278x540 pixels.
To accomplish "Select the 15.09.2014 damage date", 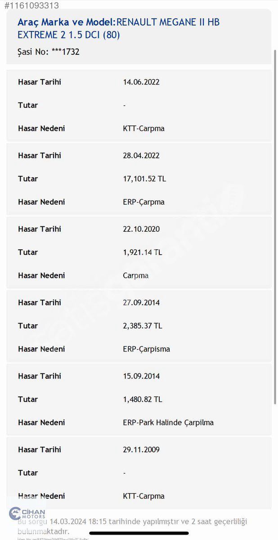I will [x=141, y=376].
